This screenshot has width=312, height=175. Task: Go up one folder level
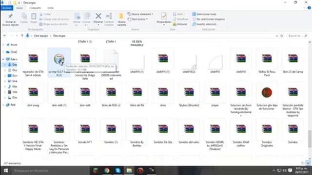[x=22, y=35]
